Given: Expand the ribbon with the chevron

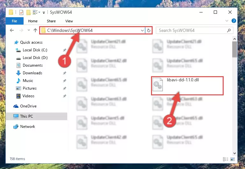Looking at the screenshot, I should point(227,21).
